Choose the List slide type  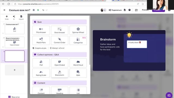click(78, 91)
